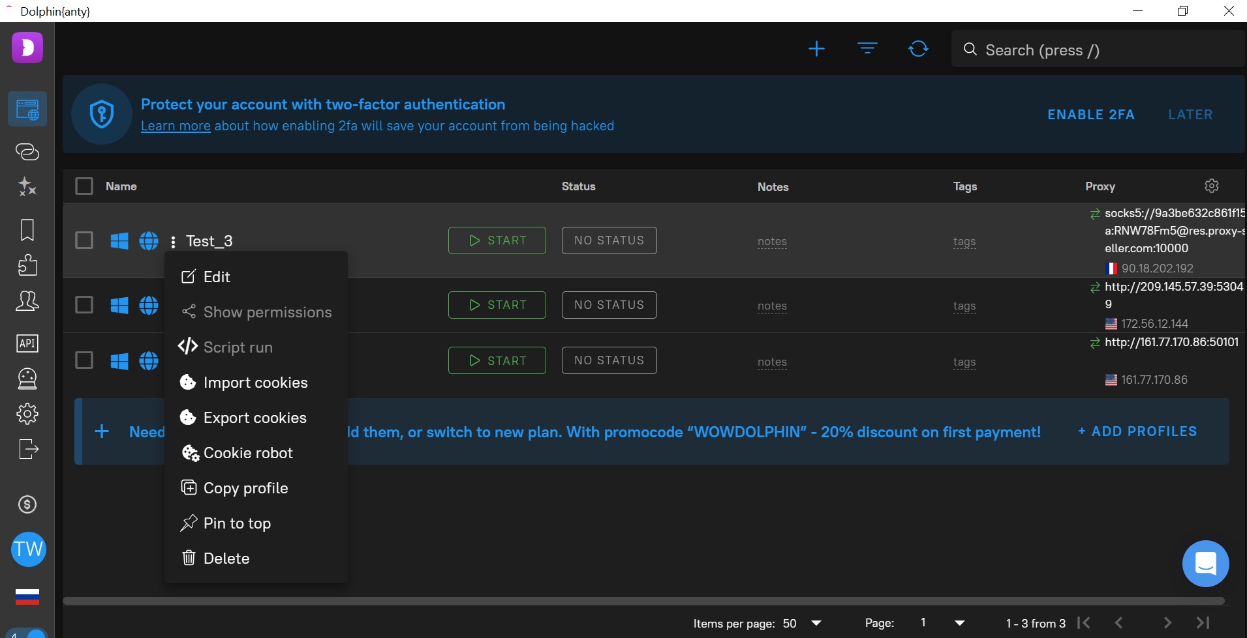Viewport: 1247px width, 638px height.
Task: Check proxy swap icon for socks5 proxy
Action: [x=1095, y=214]
